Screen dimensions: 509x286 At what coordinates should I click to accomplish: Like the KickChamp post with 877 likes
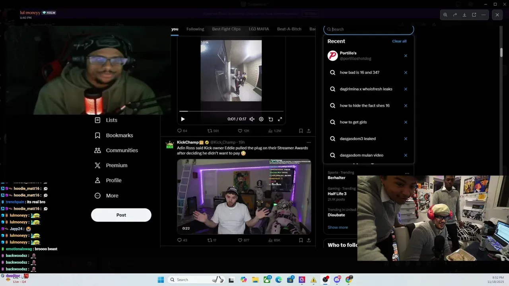click(x=243, y=240)
